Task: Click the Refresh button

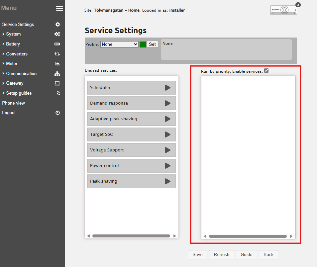Action: tap(222, 254)
